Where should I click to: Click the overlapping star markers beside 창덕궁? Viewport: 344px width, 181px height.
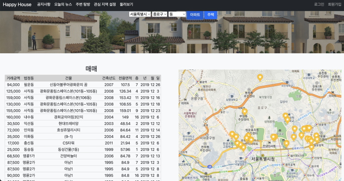(x=274, y=137)
